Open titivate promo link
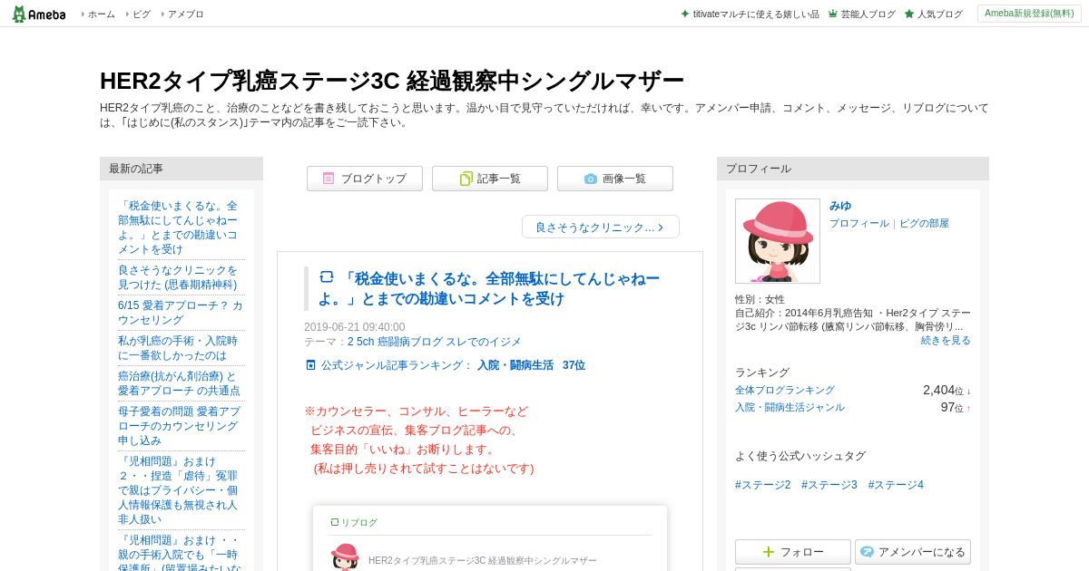This screenshot has height=571, width=1089. [x=756, y=14]
